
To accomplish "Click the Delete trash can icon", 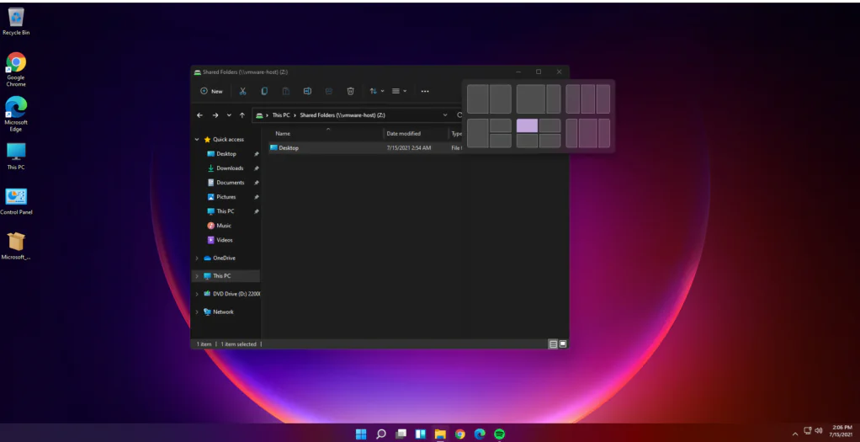I will pyautogui.click(x=350, y=91).
